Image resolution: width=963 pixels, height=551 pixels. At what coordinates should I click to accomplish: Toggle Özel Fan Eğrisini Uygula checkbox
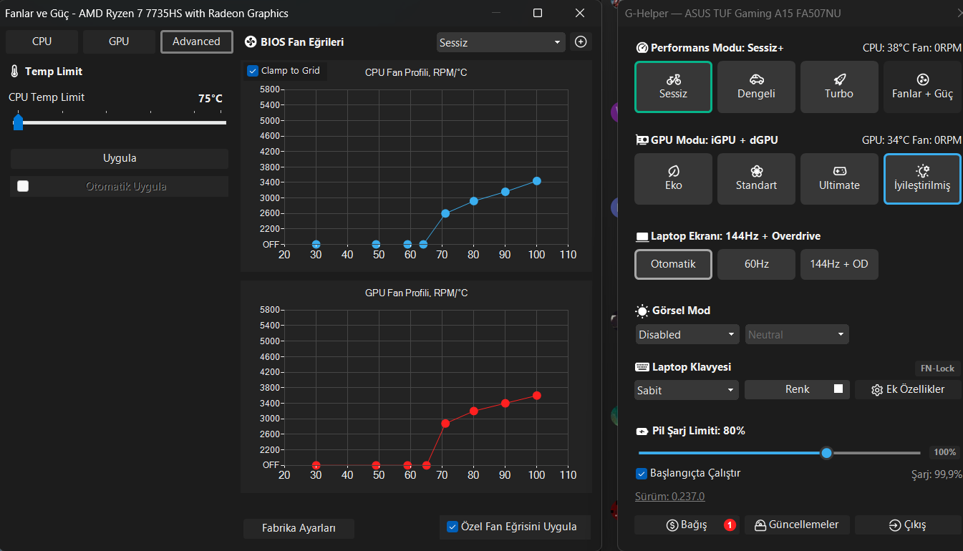click(x=453, y=527)
